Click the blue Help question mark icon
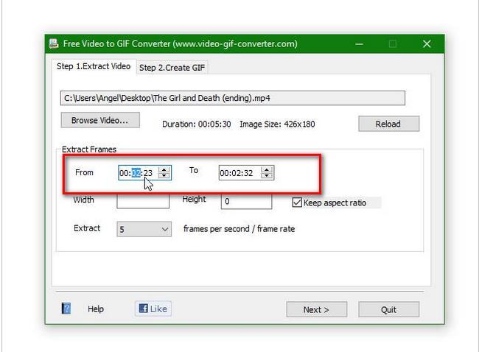Viewport: 479px width, 352px height. [x=66, y=309]
